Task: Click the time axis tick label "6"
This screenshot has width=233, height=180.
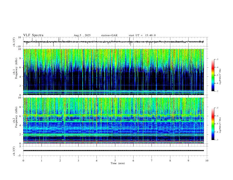Action: click(x=134, y=161)
